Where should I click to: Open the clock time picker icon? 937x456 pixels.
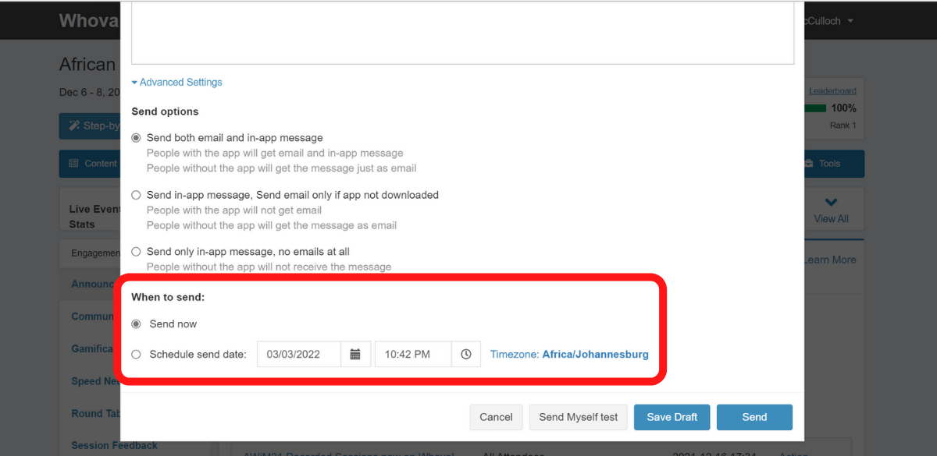pyautogui.click(x=466, y=354)
